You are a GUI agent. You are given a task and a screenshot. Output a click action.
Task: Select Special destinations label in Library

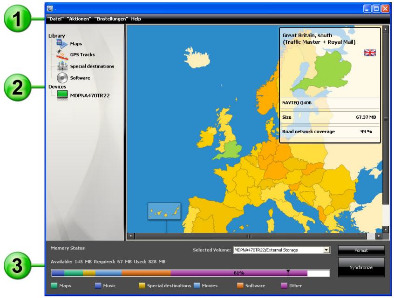pos(92,66)
